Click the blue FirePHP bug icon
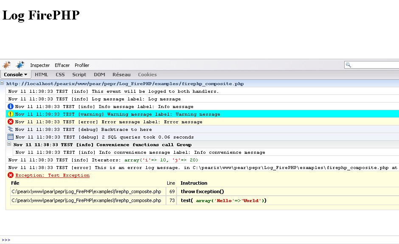Image resolution: width=399 pixels, height=244 pixels. click(20, 65)
